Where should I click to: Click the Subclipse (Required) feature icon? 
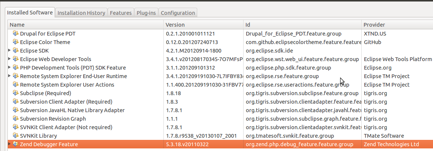pos(16,93)
